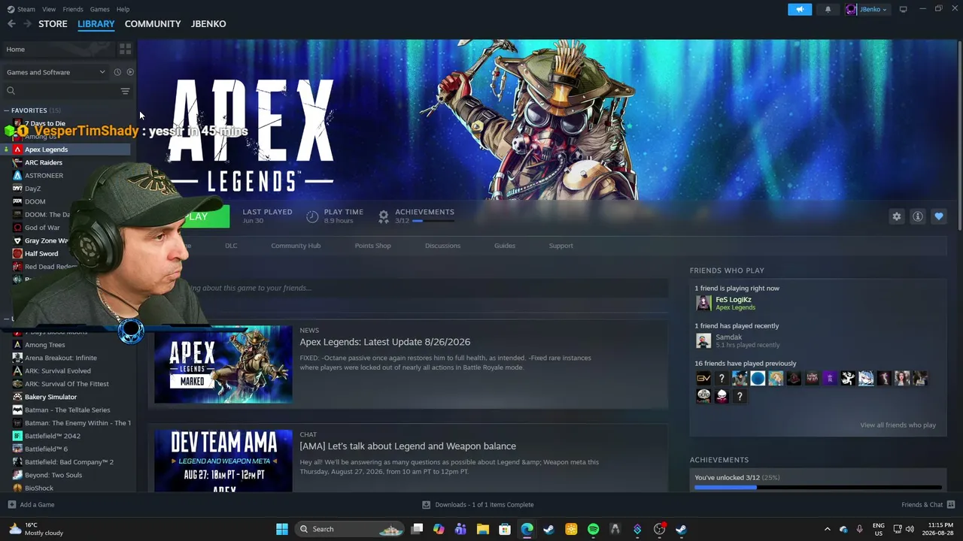Switch to the STORE tab

pos(53,24)
